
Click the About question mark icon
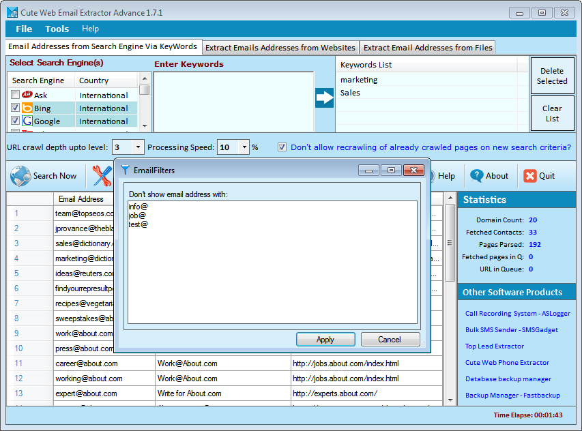coord(477,176)
